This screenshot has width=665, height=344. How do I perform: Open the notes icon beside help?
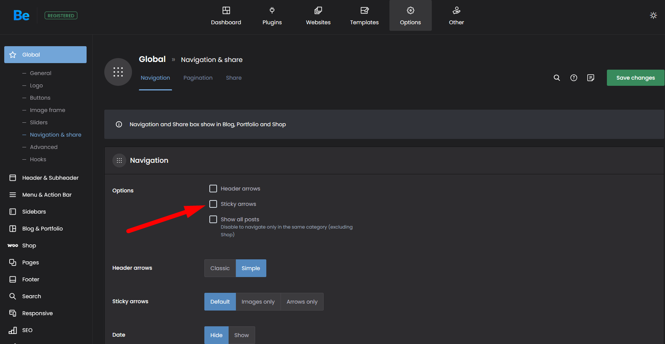tap(590, 78)
